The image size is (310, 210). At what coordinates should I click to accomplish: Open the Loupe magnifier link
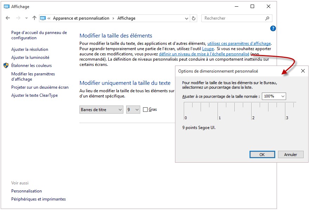(208, 49)
